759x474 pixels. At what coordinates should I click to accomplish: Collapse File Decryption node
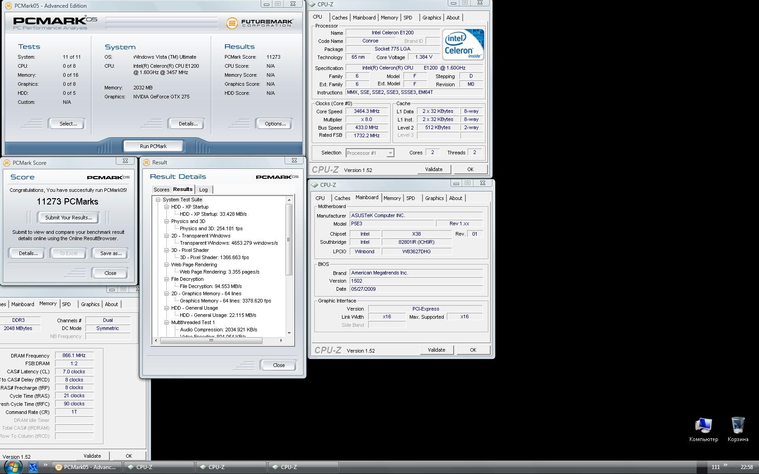coord(166,279)
